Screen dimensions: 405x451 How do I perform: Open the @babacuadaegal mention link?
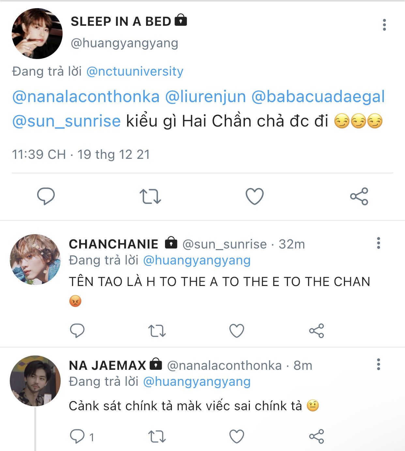tap(318, 97)
